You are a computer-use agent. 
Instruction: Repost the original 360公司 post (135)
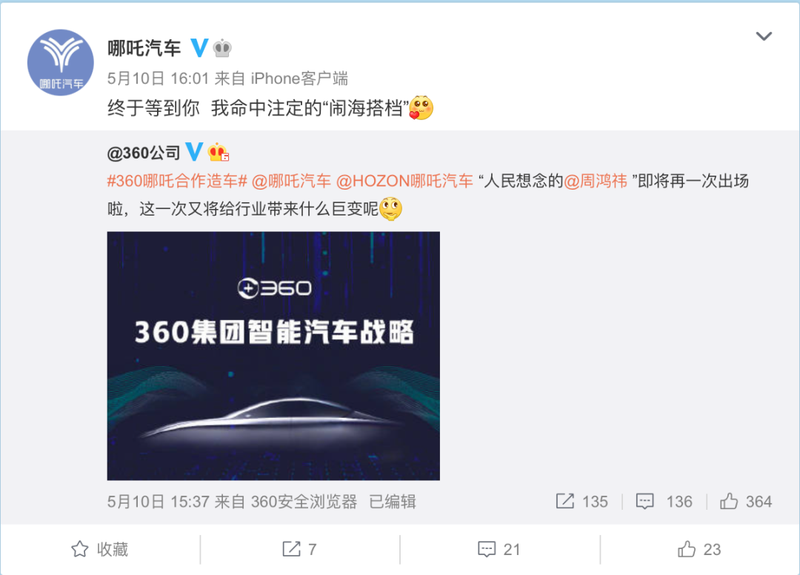point(581,502)
